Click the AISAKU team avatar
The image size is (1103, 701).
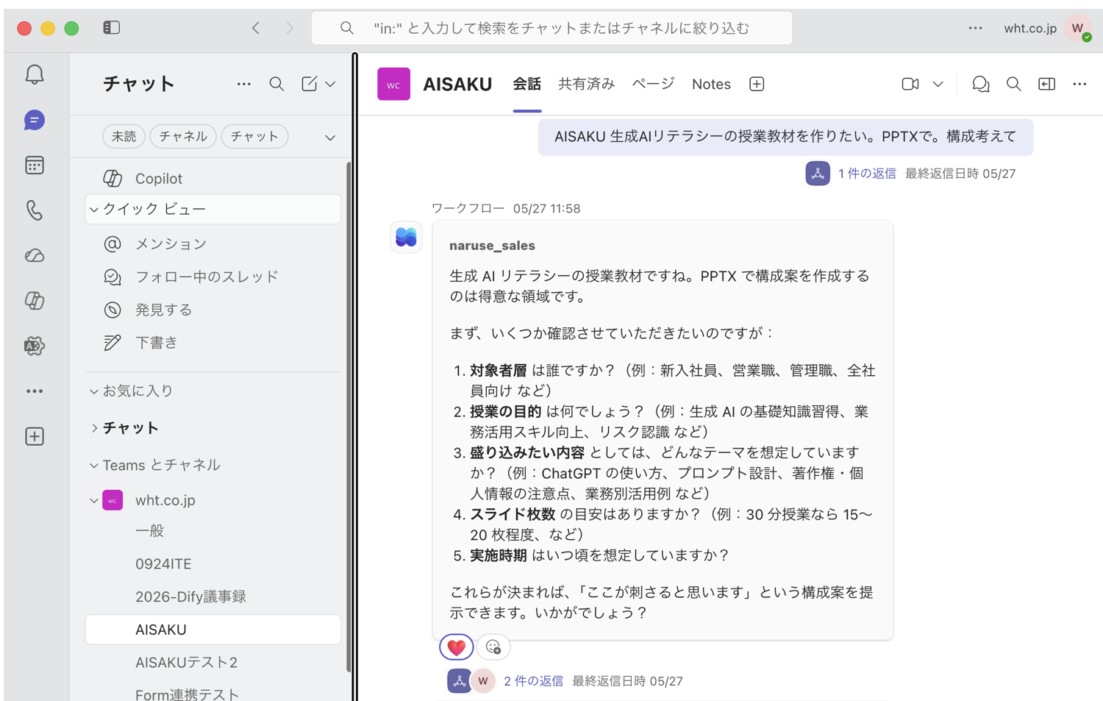click(x=393, y=84)
